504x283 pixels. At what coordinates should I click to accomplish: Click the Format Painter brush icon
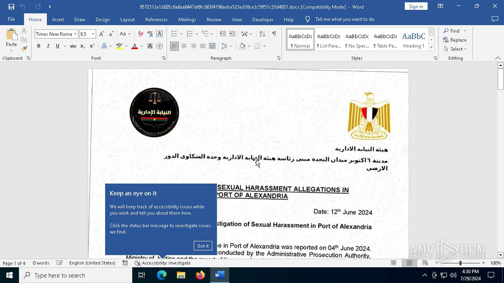pyautogui.click(x=24, y=49)
